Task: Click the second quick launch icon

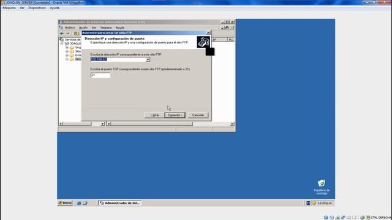Action: tap(85, 203)
